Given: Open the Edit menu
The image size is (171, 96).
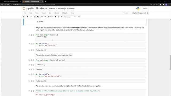Looking at the screenshot, I should (31, 13).
